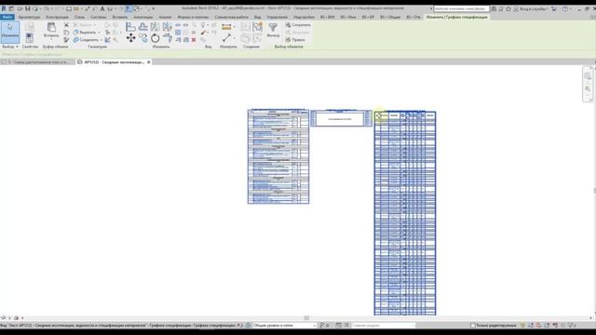
Task: Click the Aligned Dimension measure icon
Action: [226, 27]
